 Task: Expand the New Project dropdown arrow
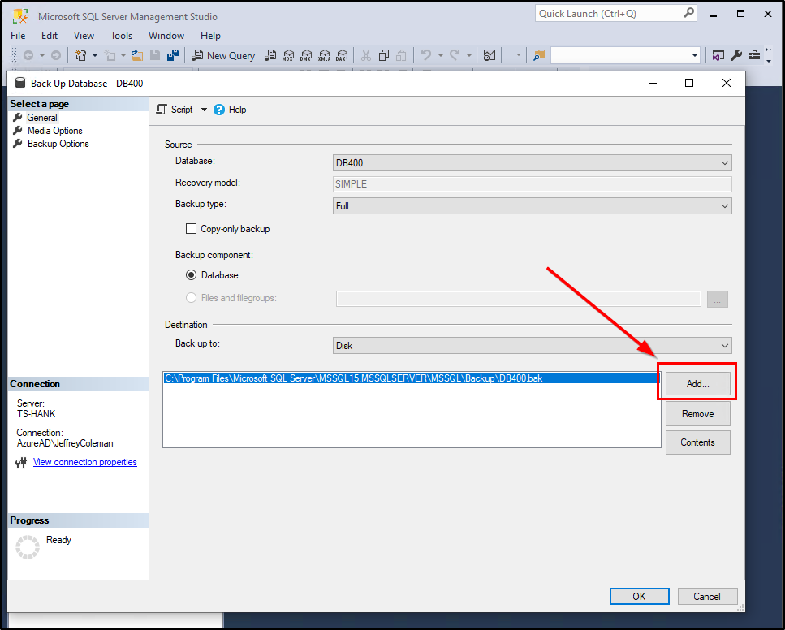[95, 55]
